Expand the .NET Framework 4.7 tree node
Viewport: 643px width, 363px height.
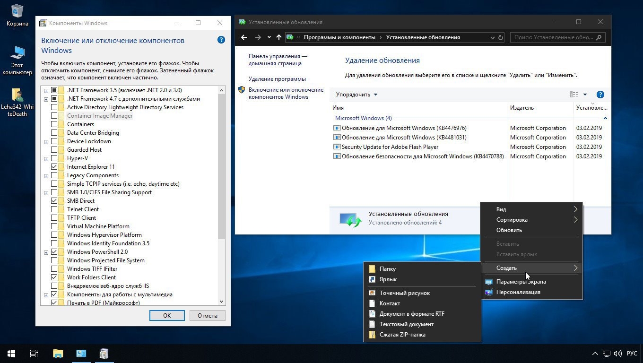pyautogui.click(x=46, y=99)
